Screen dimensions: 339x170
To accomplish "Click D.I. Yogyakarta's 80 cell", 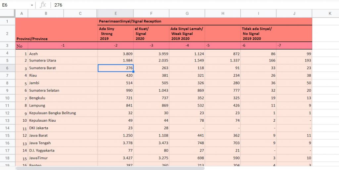I will point(151,150).
